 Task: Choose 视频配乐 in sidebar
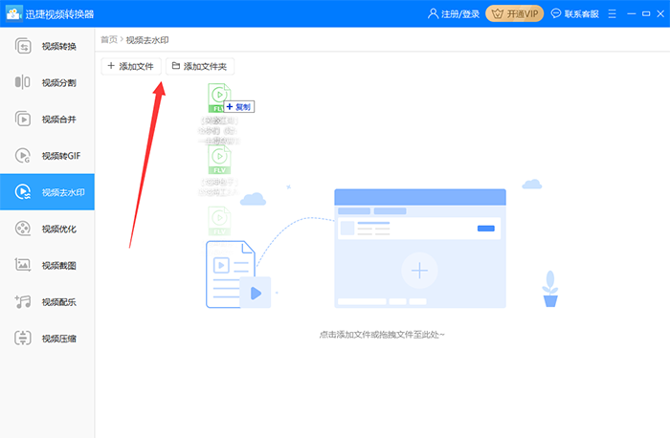(x=47, y=302)
